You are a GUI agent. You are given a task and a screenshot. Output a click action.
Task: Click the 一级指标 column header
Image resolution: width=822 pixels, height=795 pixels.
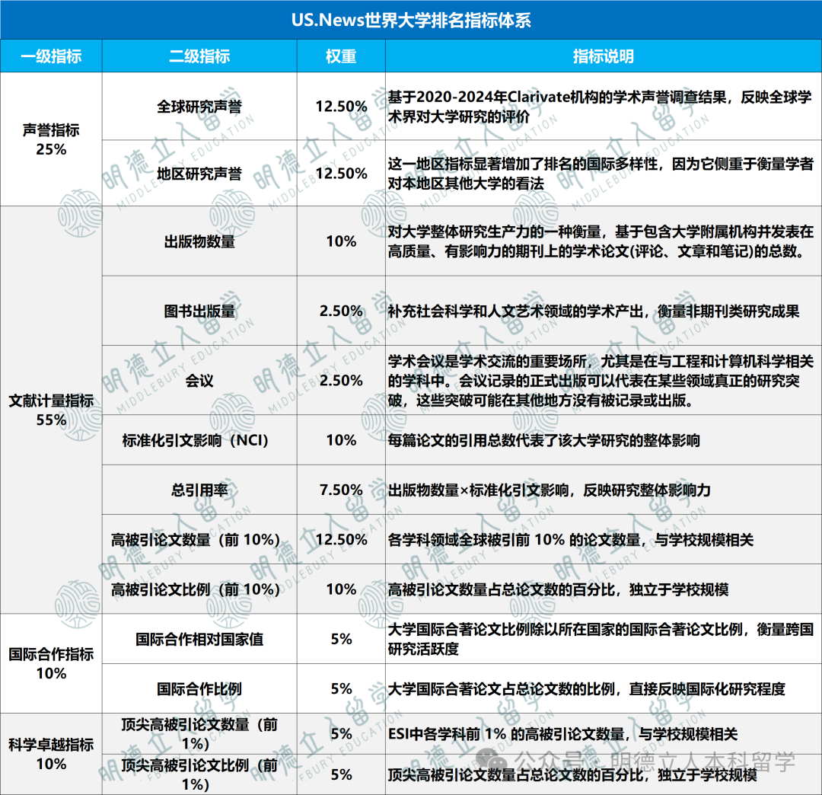[51, 56]
